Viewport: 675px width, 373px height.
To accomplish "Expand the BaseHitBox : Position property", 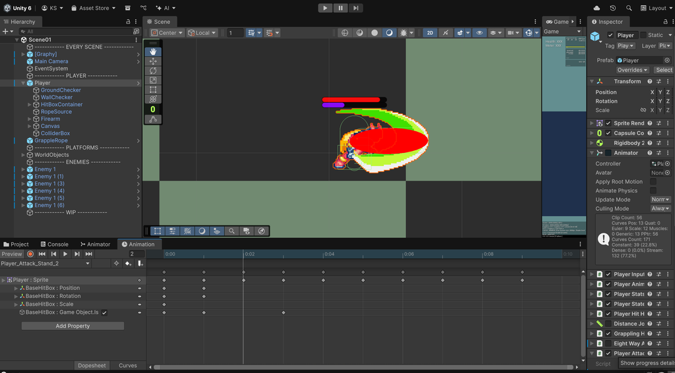I will click(16, 288).
